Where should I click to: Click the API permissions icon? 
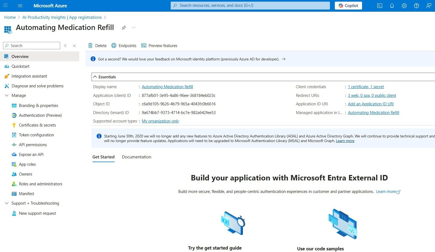pyautogui.click(x=14, y=145)
